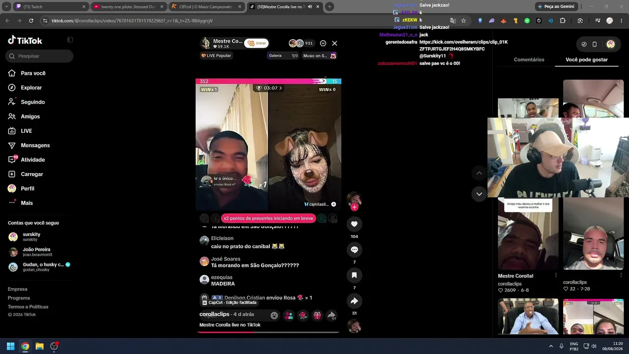Switch to the CBTroll browser tab

point(206,7)
